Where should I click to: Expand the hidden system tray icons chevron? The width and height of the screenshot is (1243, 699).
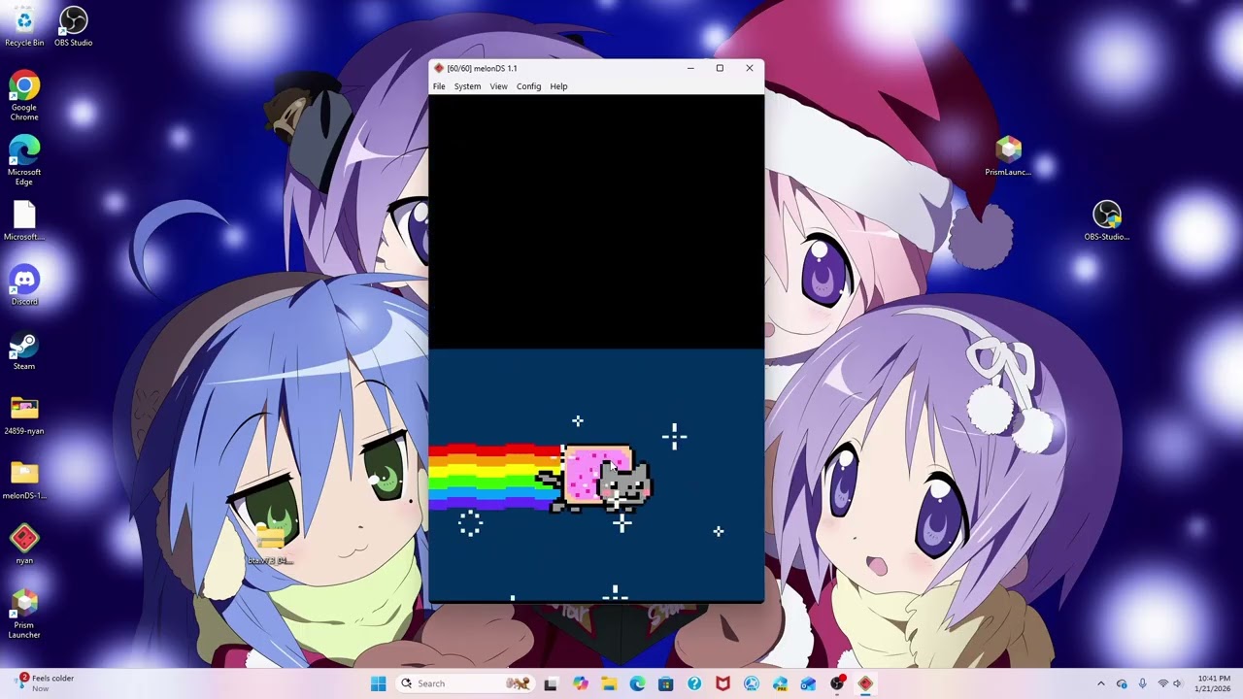(x=1100, y=683)
